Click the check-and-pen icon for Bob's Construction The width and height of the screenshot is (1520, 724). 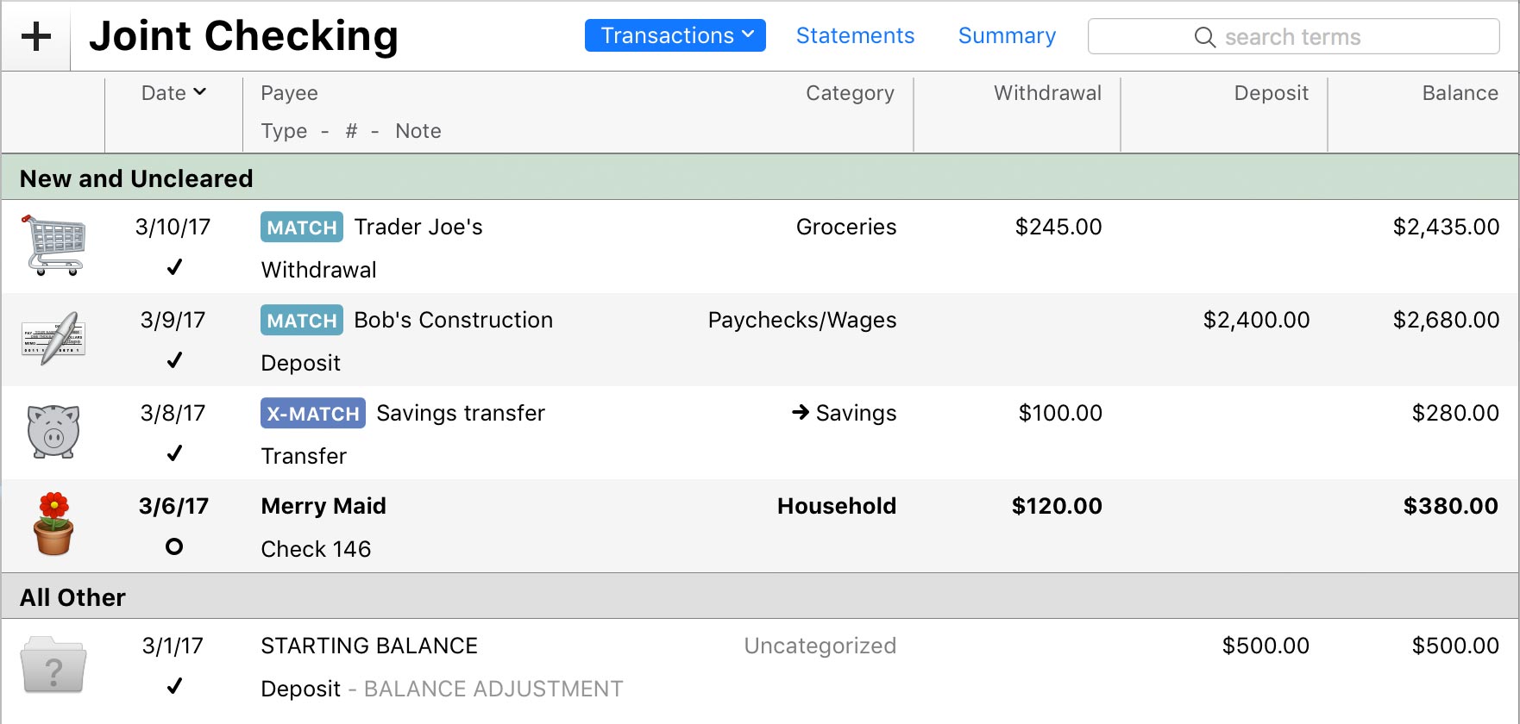[x=53, y=338]
